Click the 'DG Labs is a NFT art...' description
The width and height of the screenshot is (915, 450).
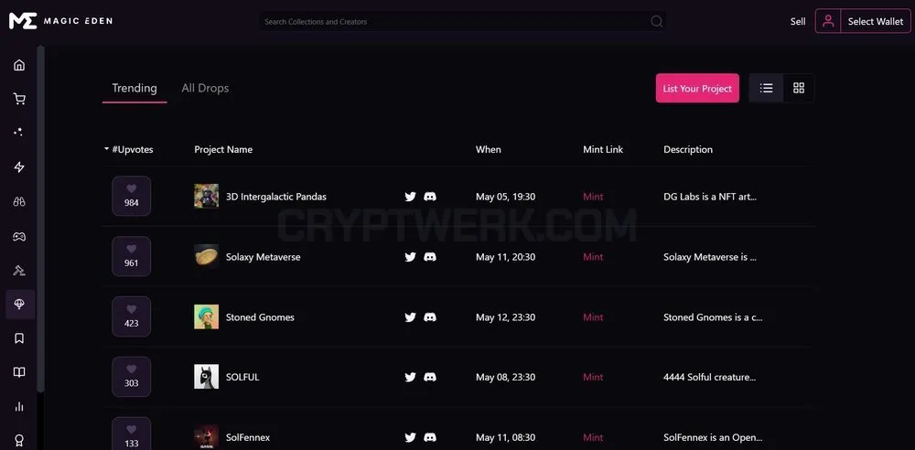tap(710, 197)
